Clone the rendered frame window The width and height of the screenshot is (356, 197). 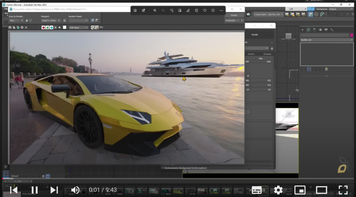pos(18,27)
